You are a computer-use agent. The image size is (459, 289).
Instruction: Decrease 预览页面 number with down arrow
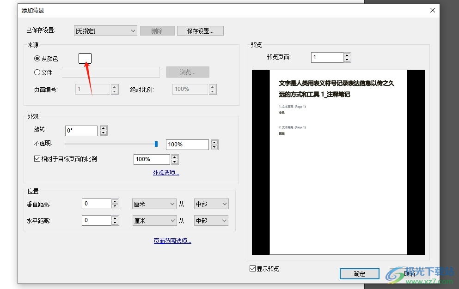click(x=347, y=60)
